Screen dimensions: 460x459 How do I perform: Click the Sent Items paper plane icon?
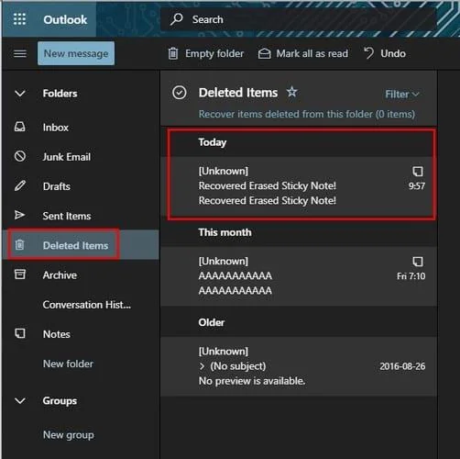tap(20, 215)
